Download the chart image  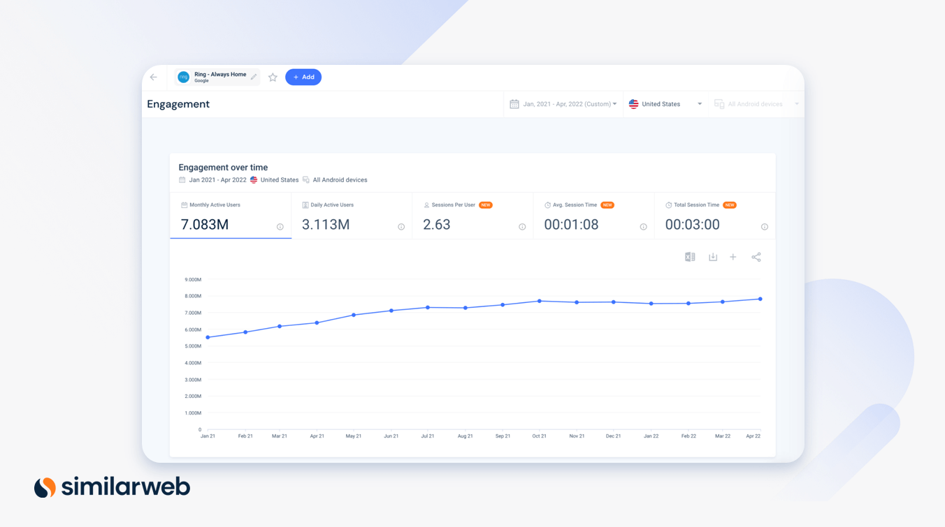pyautogui.click(x=713, y=257)
